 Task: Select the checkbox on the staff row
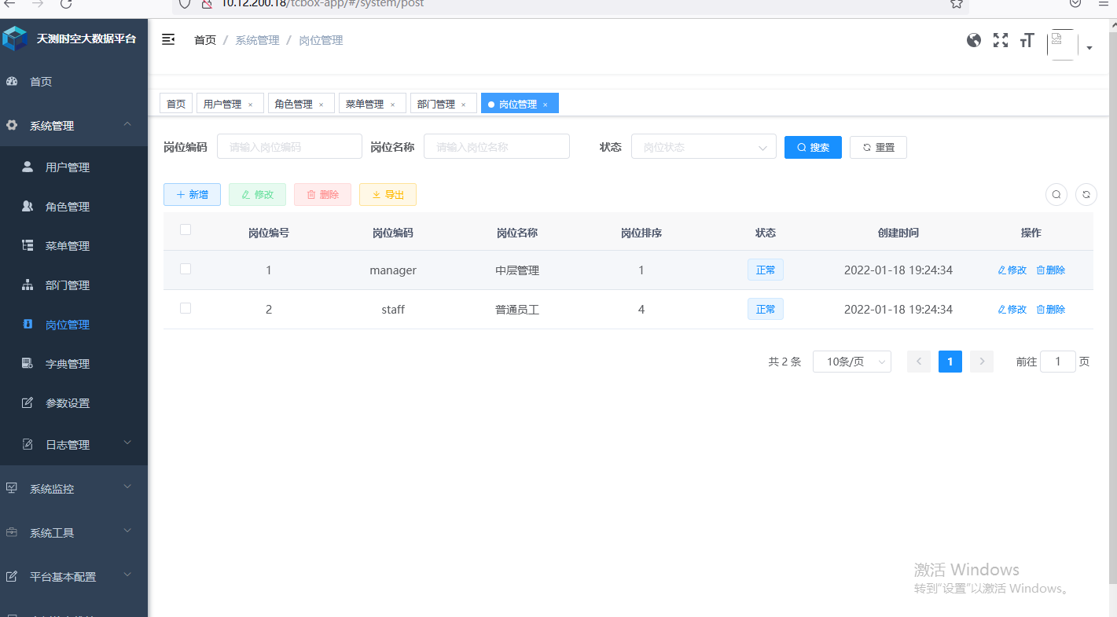185,308
